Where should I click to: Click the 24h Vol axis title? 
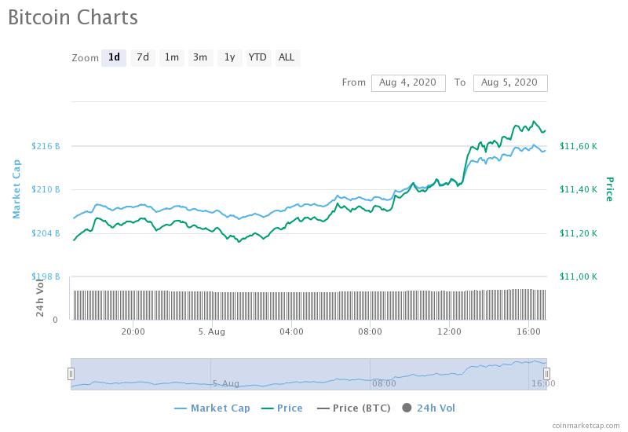pyautogui.click(x=40, y=297)
